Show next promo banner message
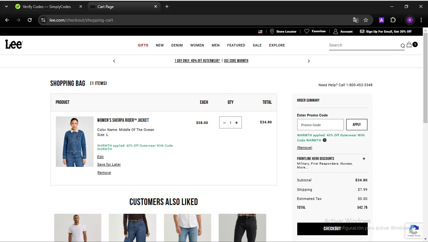428x242 pixels. (309, 61)
